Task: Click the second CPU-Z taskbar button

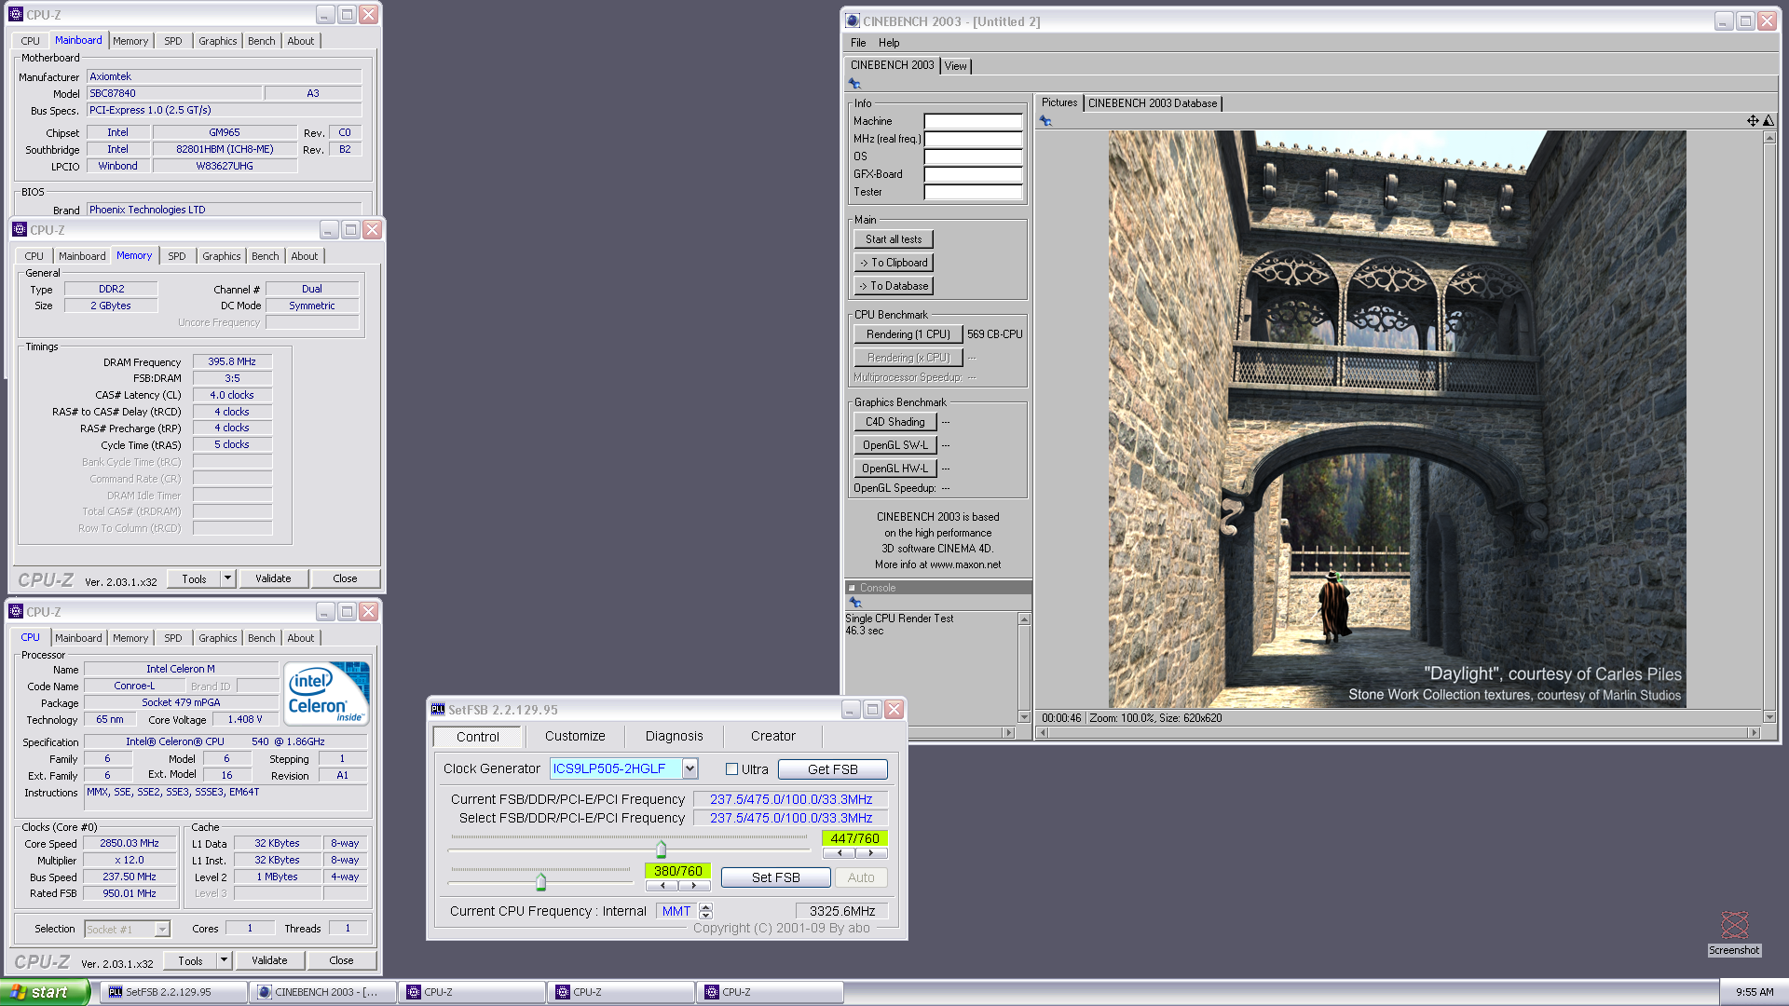Action: click(x=621, y=992)
